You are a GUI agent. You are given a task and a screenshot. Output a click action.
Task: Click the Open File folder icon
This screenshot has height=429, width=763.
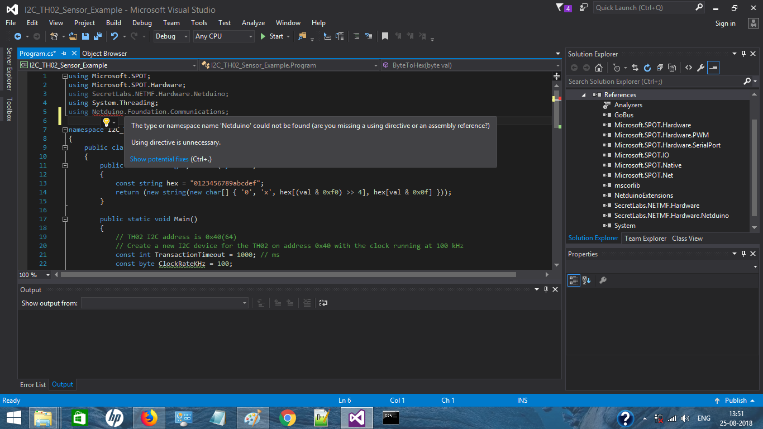point(73,36)
